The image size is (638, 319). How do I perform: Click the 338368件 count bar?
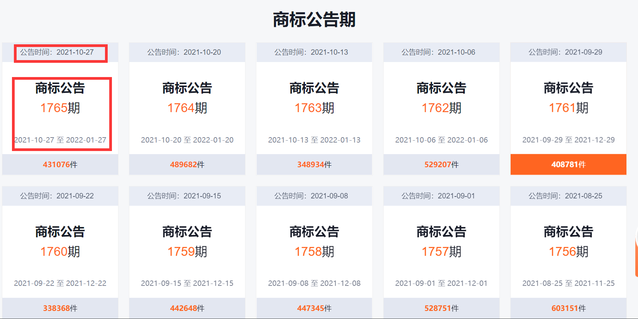click(x=60, y=308)
